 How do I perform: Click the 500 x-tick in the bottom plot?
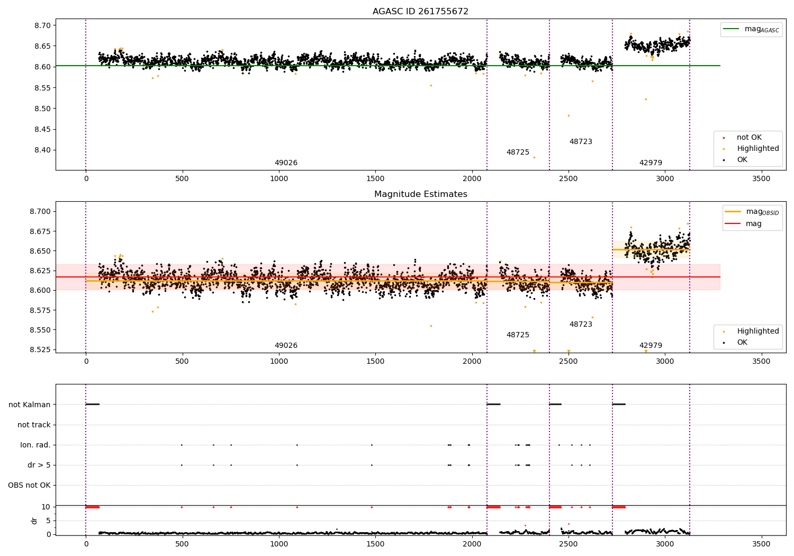point(182,544)
